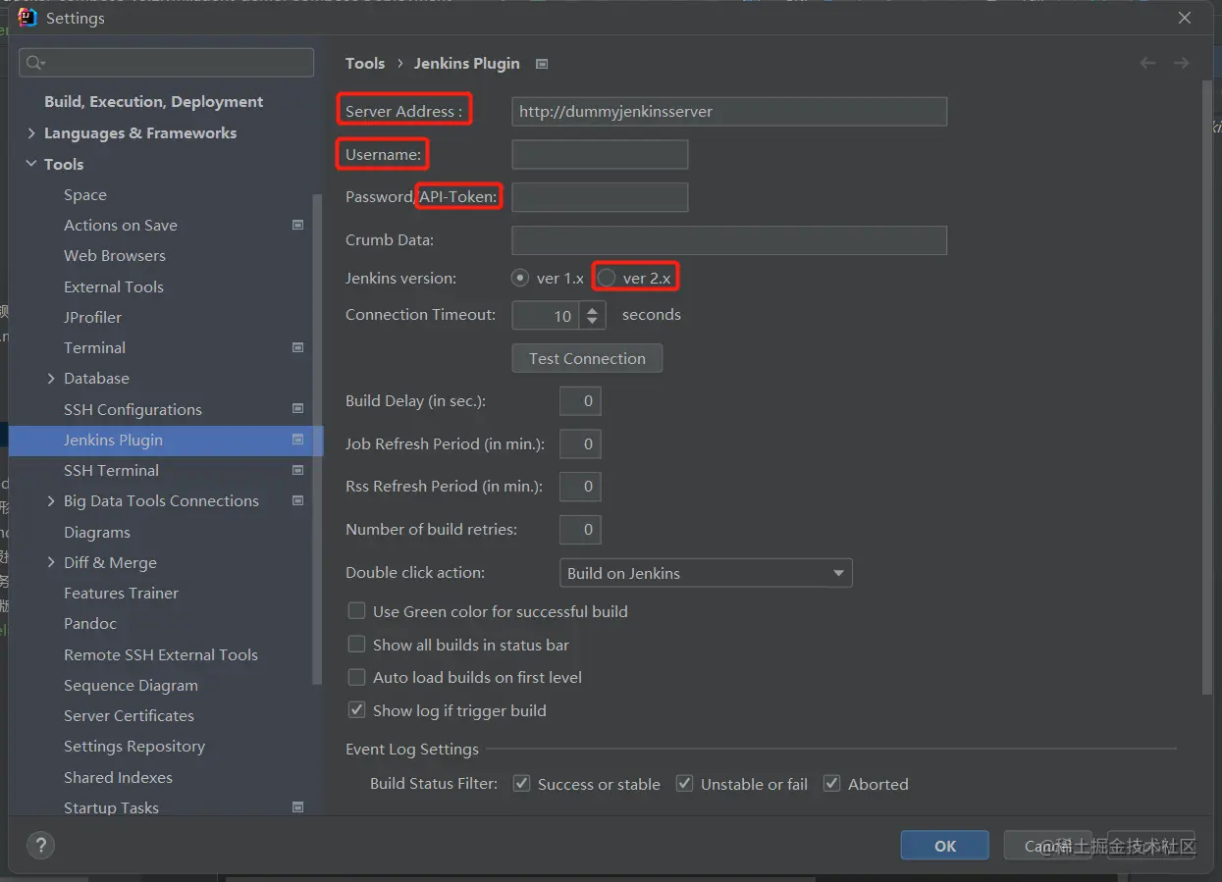Uncheck the Success or stable filter
1222x882 pixels.
pos(522,784)
